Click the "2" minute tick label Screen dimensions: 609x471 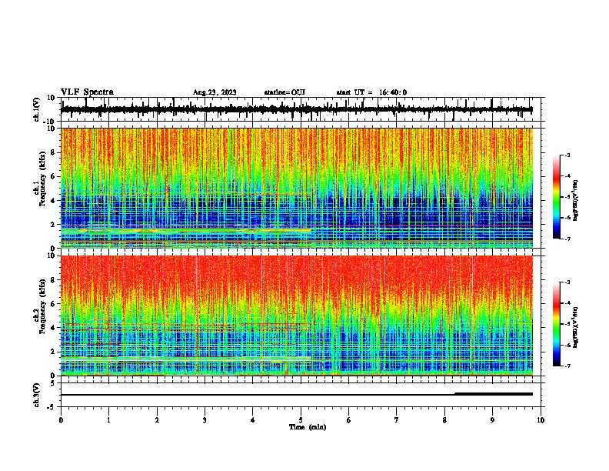coord(157,420)
